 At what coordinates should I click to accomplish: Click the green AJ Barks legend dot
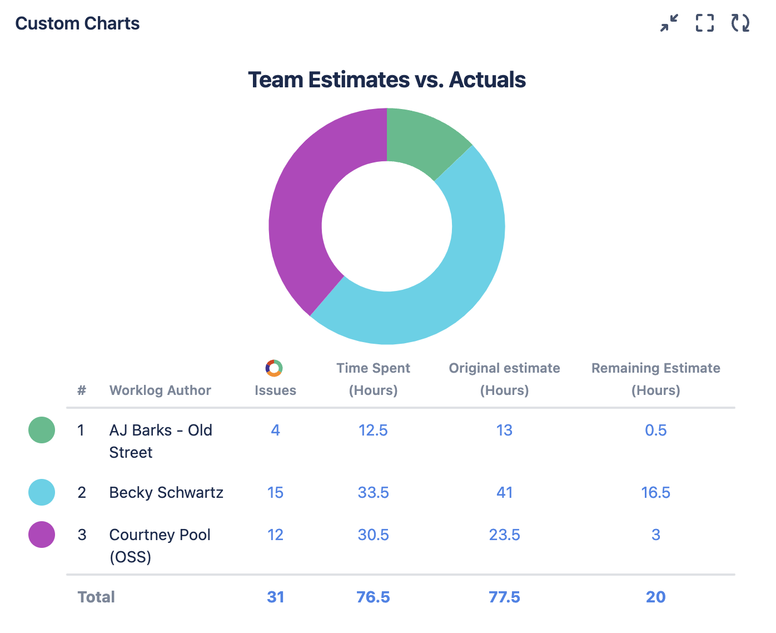point(42,430)
